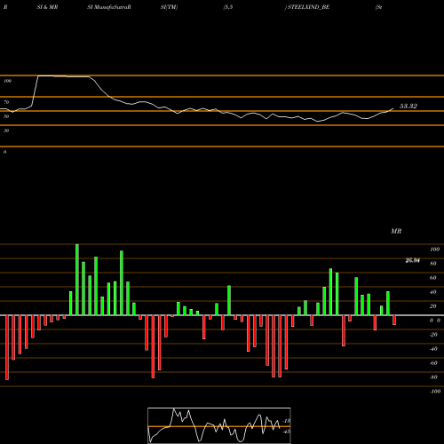
Task: Click the 80 label on MR axis
Action: pyautogui.click(x=432, y=264)
